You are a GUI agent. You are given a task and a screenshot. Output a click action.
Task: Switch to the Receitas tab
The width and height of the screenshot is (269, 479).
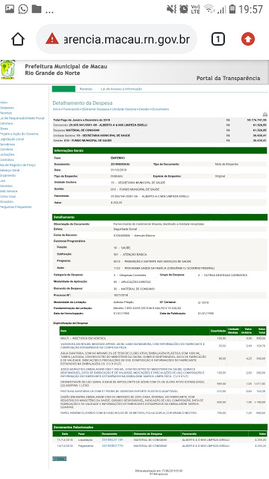click(x=86, y=89)
